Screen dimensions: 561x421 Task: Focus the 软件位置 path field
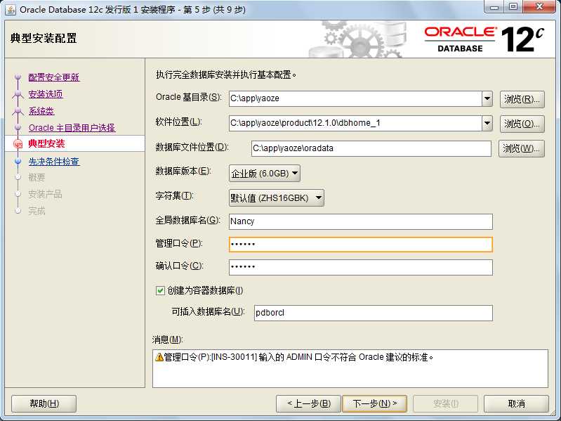point(355,123)
